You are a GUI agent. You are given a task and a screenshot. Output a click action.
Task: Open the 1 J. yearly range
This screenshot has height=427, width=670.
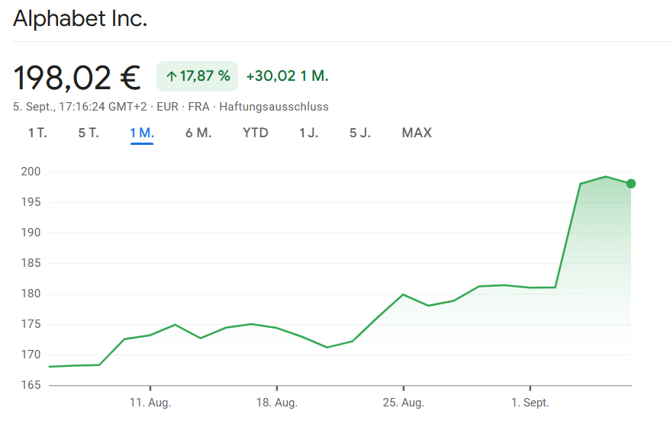(309, 133)
